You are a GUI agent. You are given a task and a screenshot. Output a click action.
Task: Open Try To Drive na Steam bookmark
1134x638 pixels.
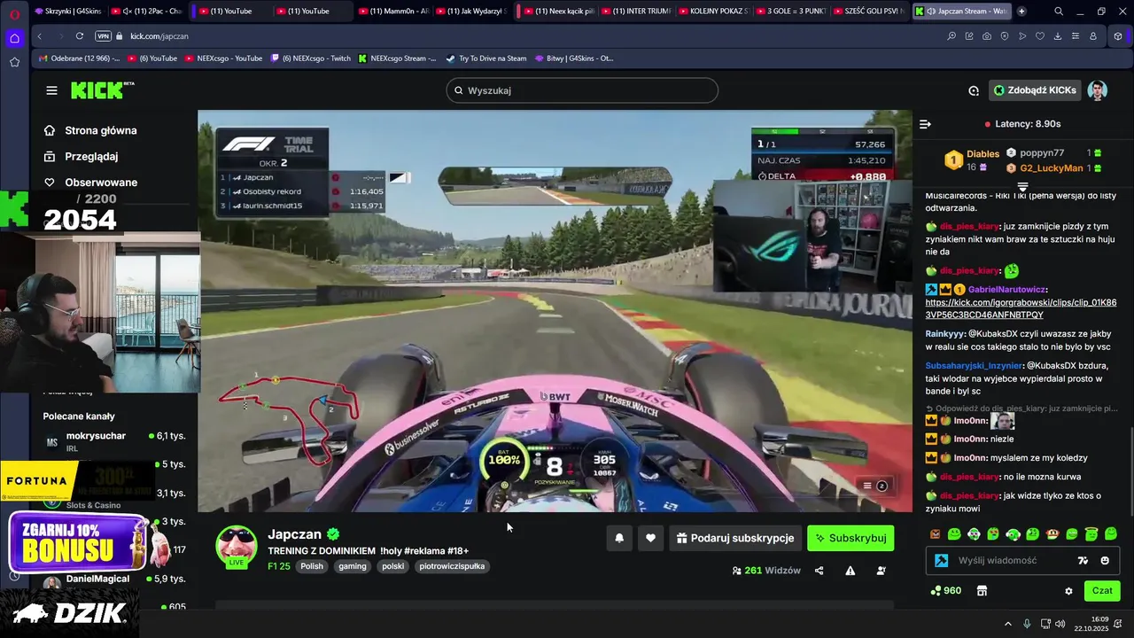pyautogui.click(x=486, y=58)
